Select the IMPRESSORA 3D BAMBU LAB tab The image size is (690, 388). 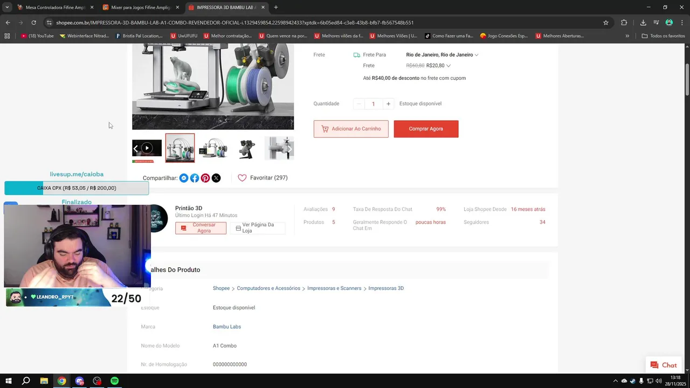(x=226, y=8)
